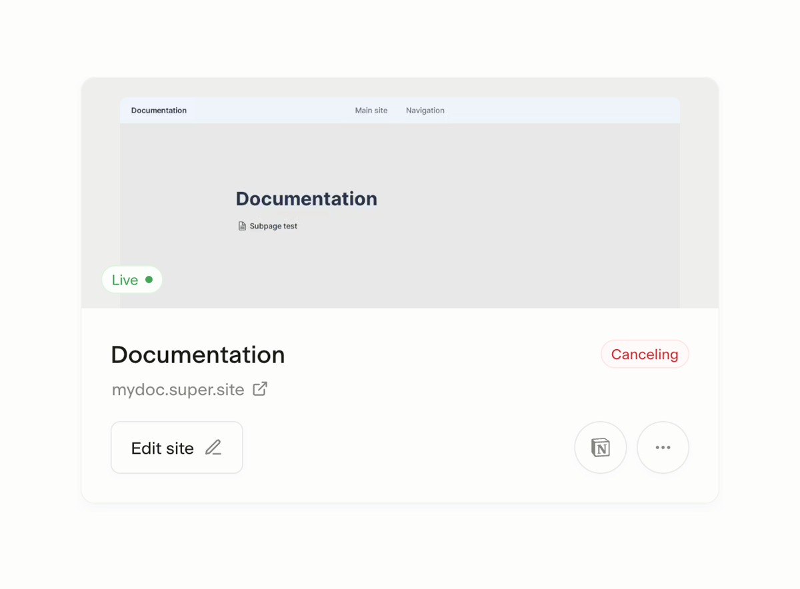800x589 pixels.
Task: Open the mydoc.super.site link
Action: point(179,389)
